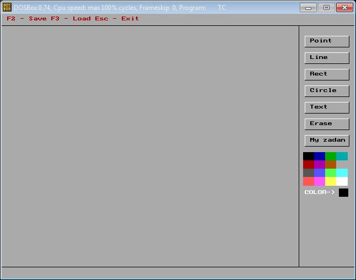Select the Point drawing tool
356x280 pixels.
tap(327, 41)
